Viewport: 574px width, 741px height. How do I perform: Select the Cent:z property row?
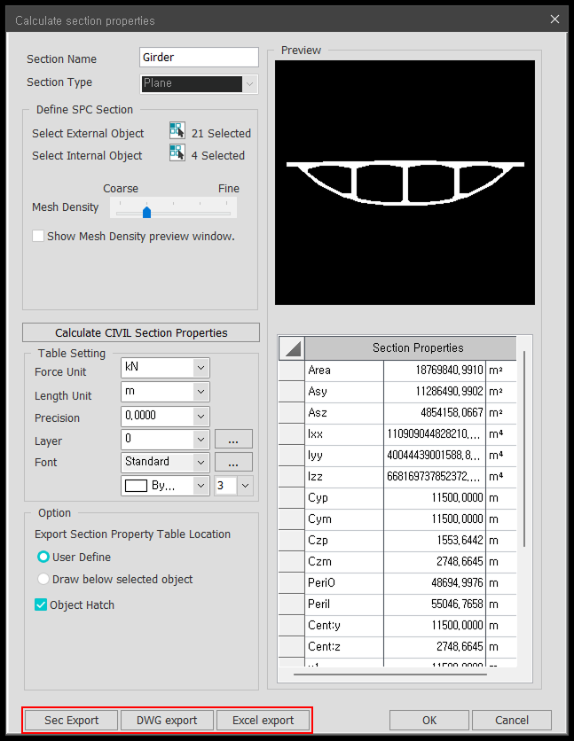pos(397,646)
